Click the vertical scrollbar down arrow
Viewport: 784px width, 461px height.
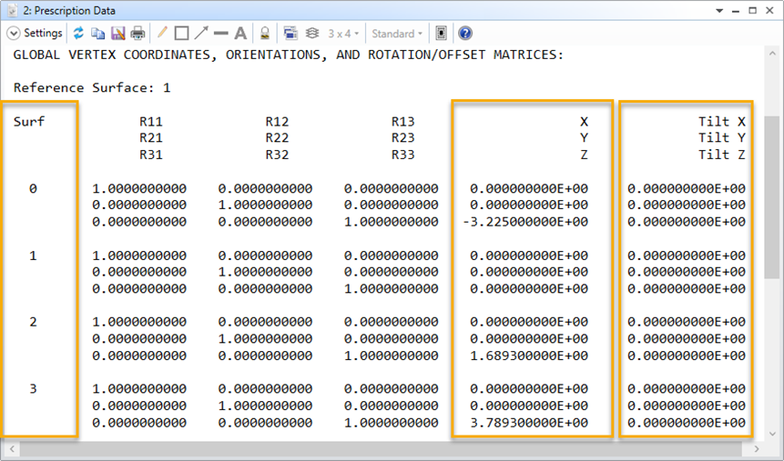772,434
